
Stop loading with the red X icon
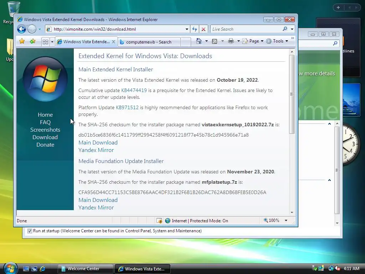[204, 29]
